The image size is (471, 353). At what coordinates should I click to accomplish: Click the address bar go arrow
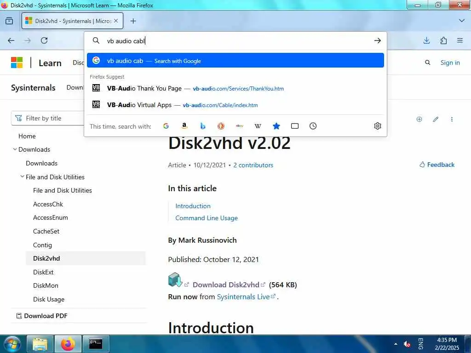click(377, 40)
